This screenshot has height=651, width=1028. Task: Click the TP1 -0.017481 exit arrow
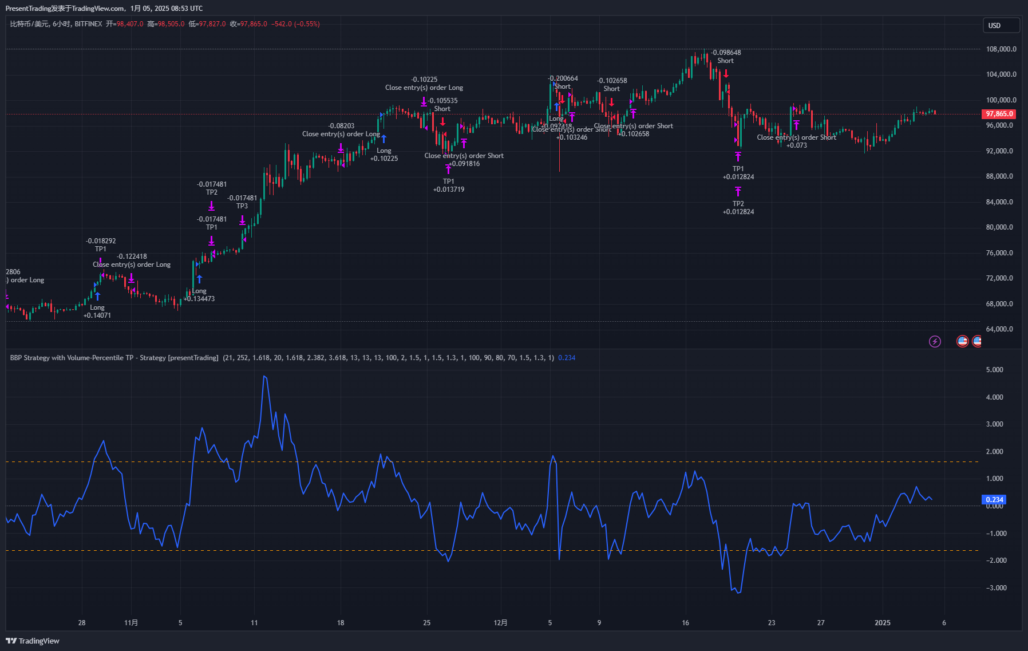click(x=211, y=240)
